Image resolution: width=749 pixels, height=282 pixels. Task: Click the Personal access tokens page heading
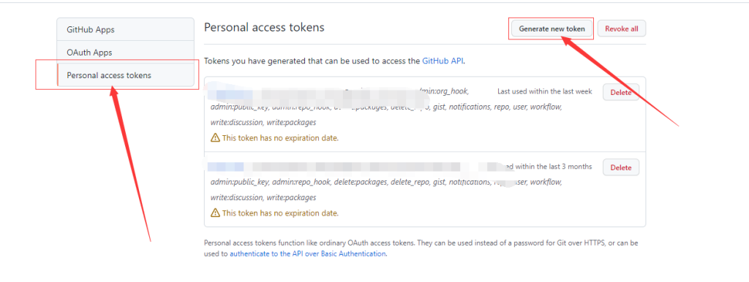coord(264,27)
